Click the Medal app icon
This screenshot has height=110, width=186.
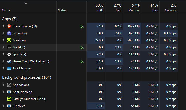point(9,47)
